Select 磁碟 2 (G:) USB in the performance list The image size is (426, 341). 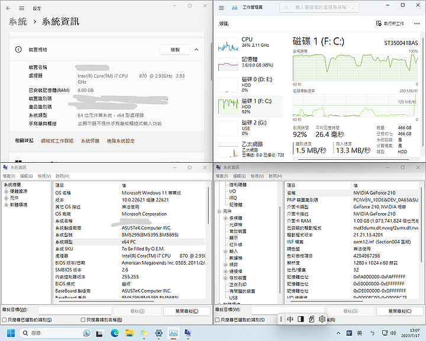248,128
